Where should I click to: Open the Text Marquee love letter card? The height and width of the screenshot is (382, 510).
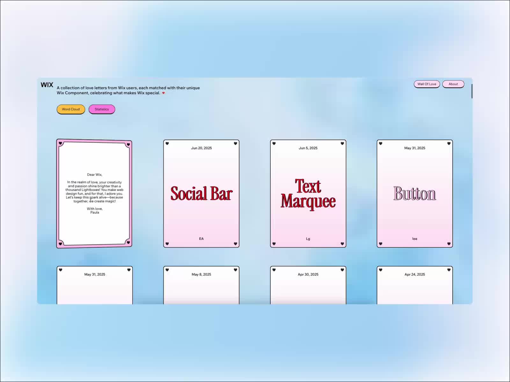click(308, 194)
